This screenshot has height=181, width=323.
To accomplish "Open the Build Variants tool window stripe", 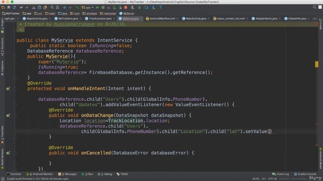I will tap(2, 159).
